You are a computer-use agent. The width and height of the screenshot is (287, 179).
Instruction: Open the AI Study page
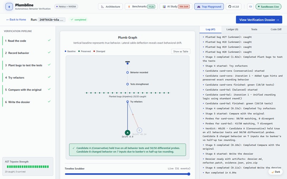tap(176, 7)
